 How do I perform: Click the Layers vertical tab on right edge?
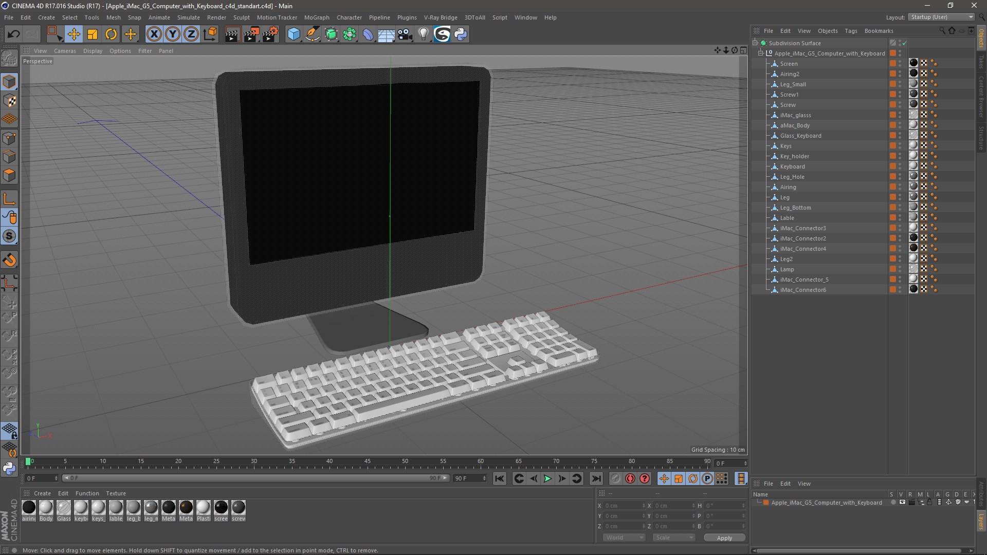[981, 522]
